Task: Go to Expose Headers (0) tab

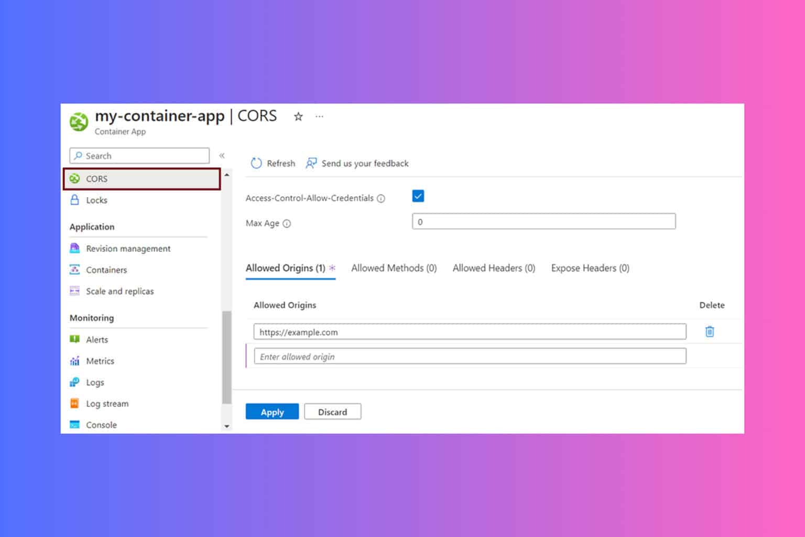Action: 590,268
